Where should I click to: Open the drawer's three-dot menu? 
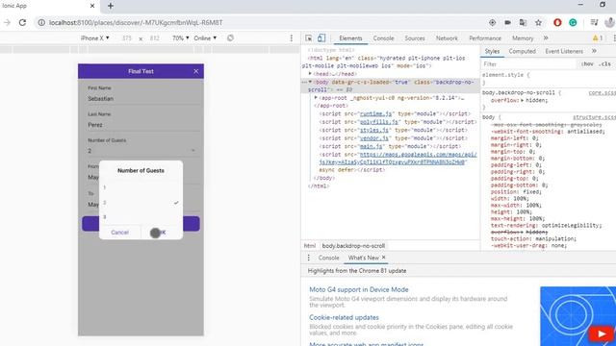point(308,258)
